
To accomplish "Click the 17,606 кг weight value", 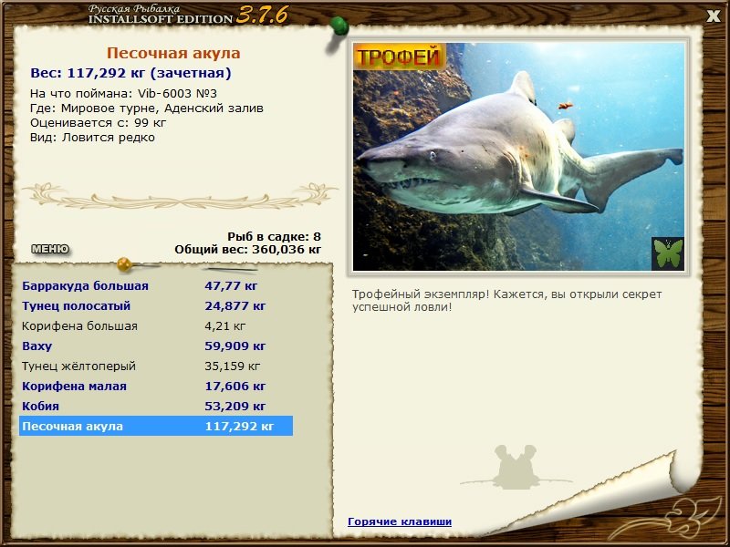I will [x=235, y=386].
